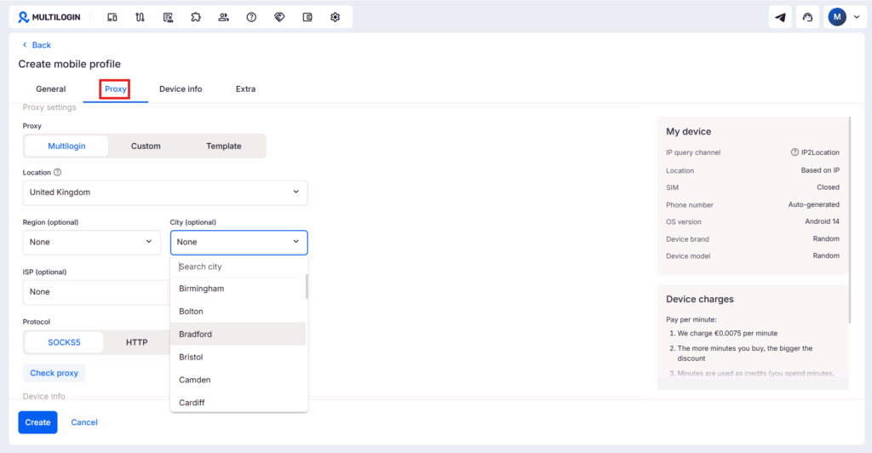Screen dimensions: 872x453
Task: Select Multilogin proxy option
Action: [x=66, y=146]
